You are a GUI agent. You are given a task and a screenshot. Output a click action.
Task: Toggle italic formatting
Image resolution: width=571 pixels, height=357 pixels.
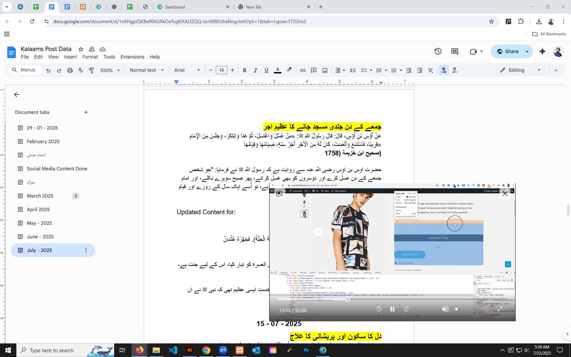(x=255, y=70)
